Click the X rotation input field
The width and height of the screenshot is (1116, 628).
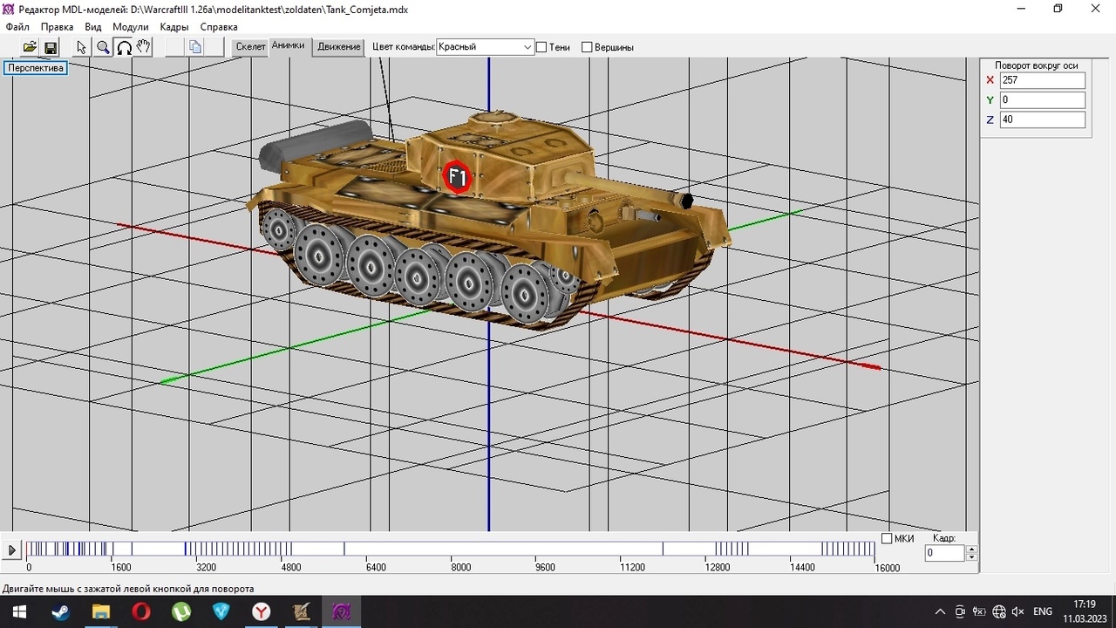pos(1043,80)
